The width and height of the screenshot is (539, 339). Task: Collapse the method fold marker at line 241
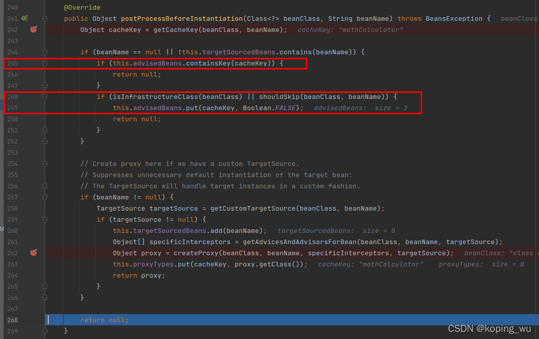(45, 19)
